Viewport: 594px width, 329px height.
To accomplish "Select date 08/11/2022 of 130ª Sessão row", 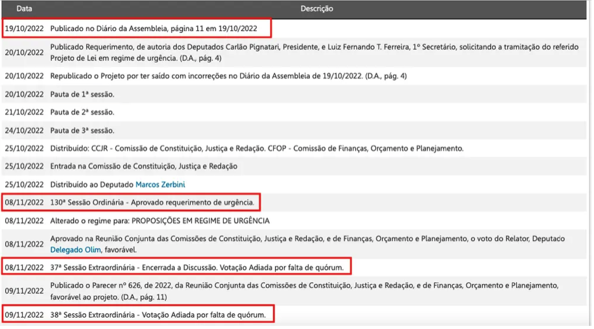I will tap(24, 203).
